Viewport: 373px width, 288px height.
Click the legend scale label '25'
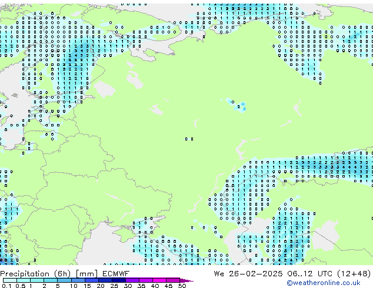click(x=114, y=286)
